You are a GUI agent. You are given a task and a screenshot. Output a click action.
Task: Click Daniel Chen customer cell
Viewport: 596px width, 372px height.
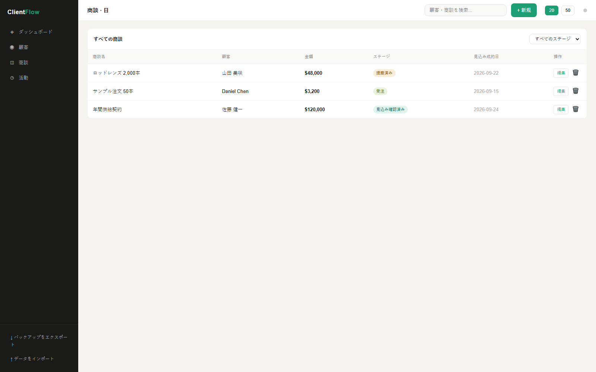tap(235, 91)
